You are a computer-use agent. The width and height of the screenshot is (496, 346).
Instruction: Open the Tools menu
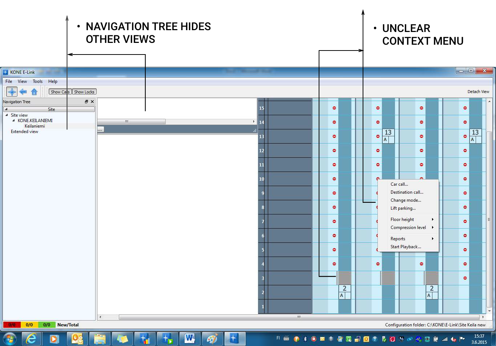[37, 81]
